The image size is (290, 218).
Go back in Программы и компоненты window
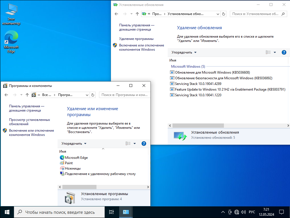(x=6, y=95)
